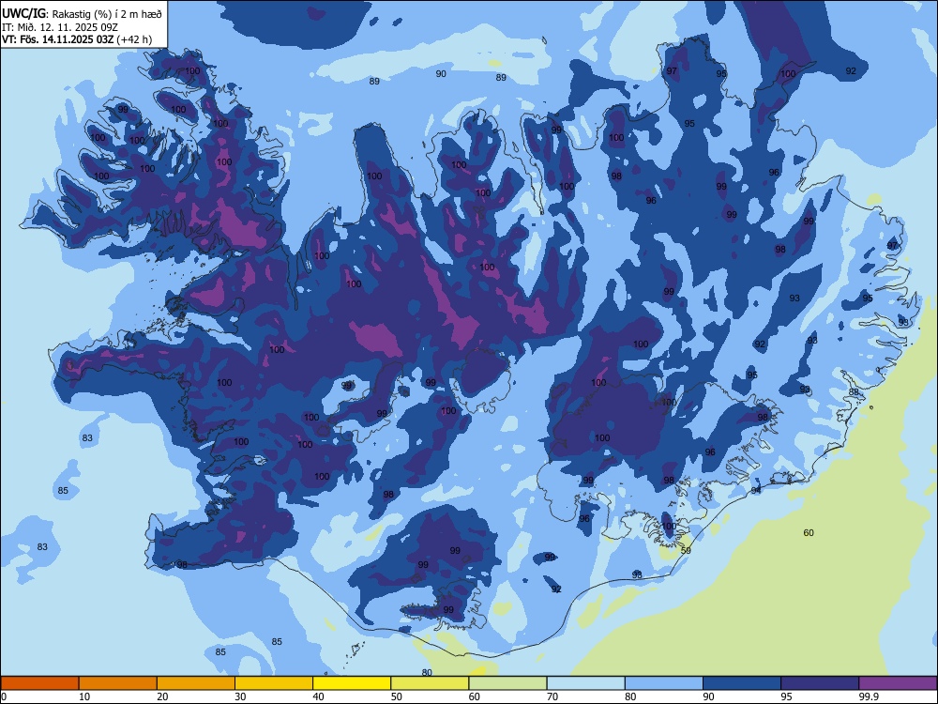Click the medium blue 80–90 legend swatch
The image size is (938, 704).
point(664,683)
